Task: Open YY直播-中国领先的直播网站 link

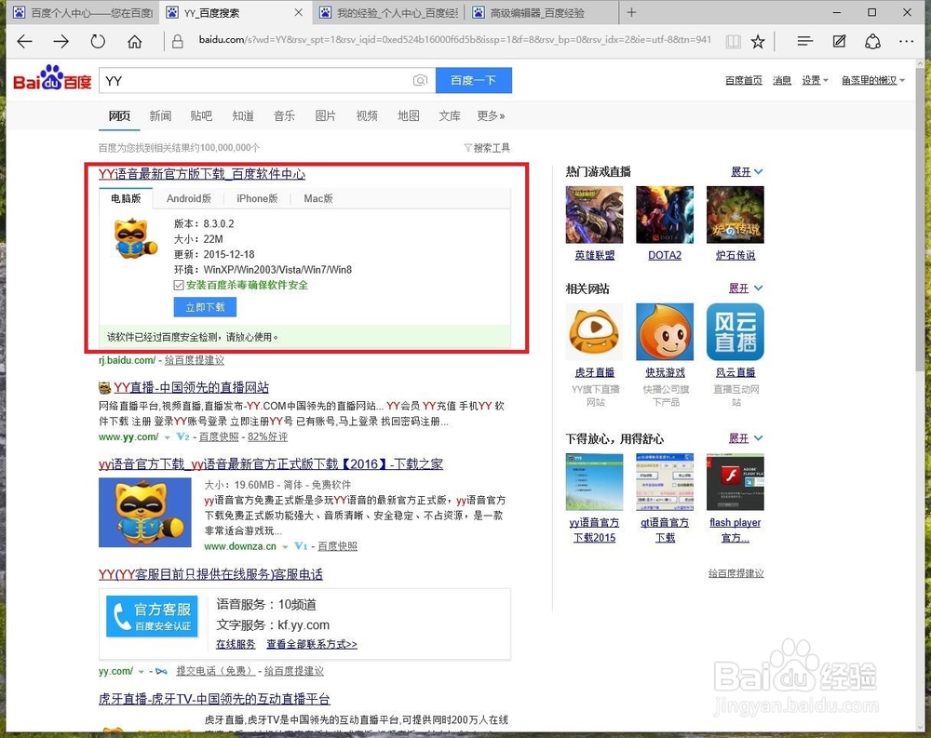Action: click(x=191, y=388)
